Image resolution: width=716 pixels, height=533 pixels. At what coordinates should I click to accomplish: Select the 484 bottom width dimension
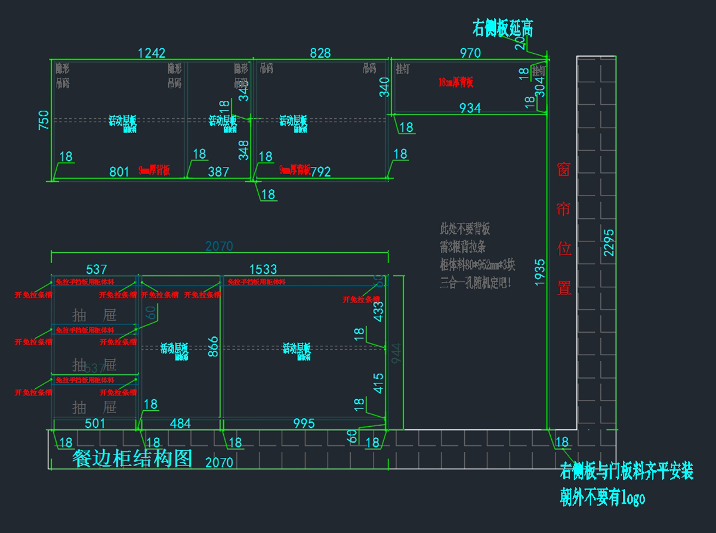[x=180, y=423]
